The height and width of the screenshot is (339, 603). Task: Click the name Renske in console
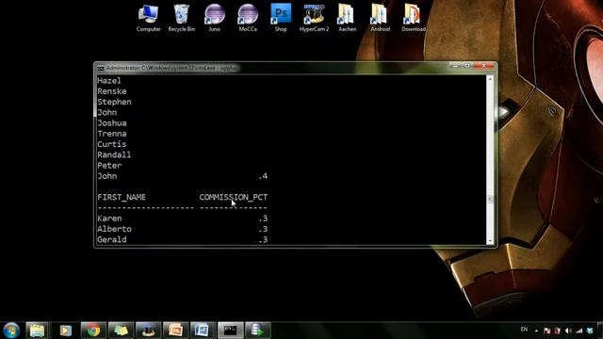(112, 91)
